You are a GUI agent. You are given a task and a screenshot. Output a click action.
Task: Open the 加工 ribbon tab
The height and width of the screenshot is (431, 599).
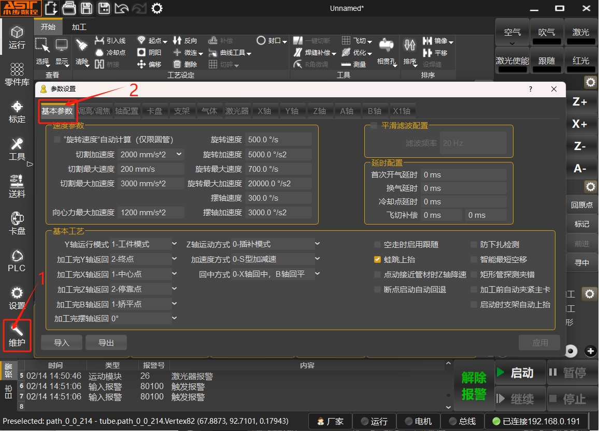click(x=79, y=27)
